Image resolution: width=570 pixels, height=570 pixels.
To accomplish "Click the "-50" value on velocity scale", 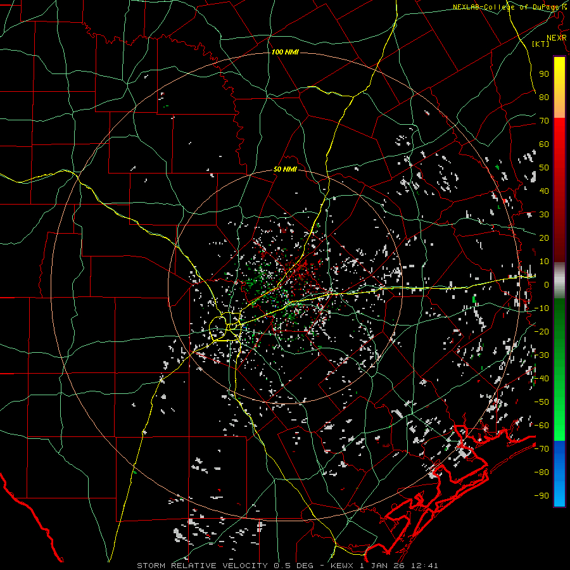I will click(541, 402).
